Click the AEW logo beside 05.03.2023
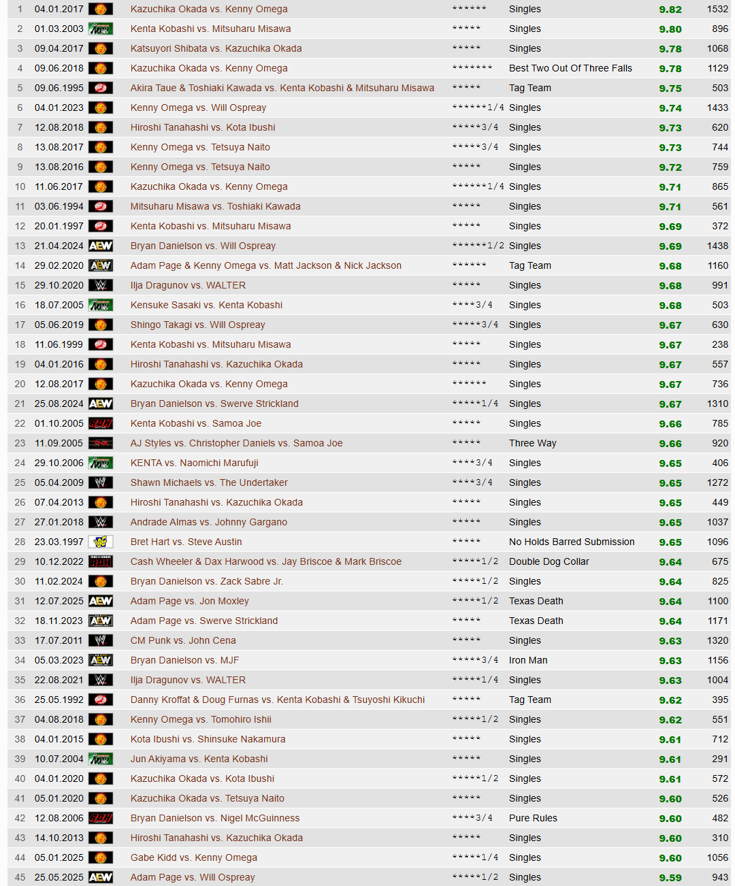The width and height of the screenshot is (735, 886). pyautogui.click(x=101, y=661)
